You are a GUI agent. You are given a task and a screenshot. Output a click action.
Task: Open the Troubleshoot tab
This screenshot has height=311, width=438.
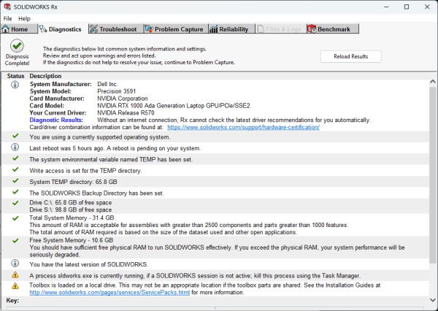coord(116,29)
